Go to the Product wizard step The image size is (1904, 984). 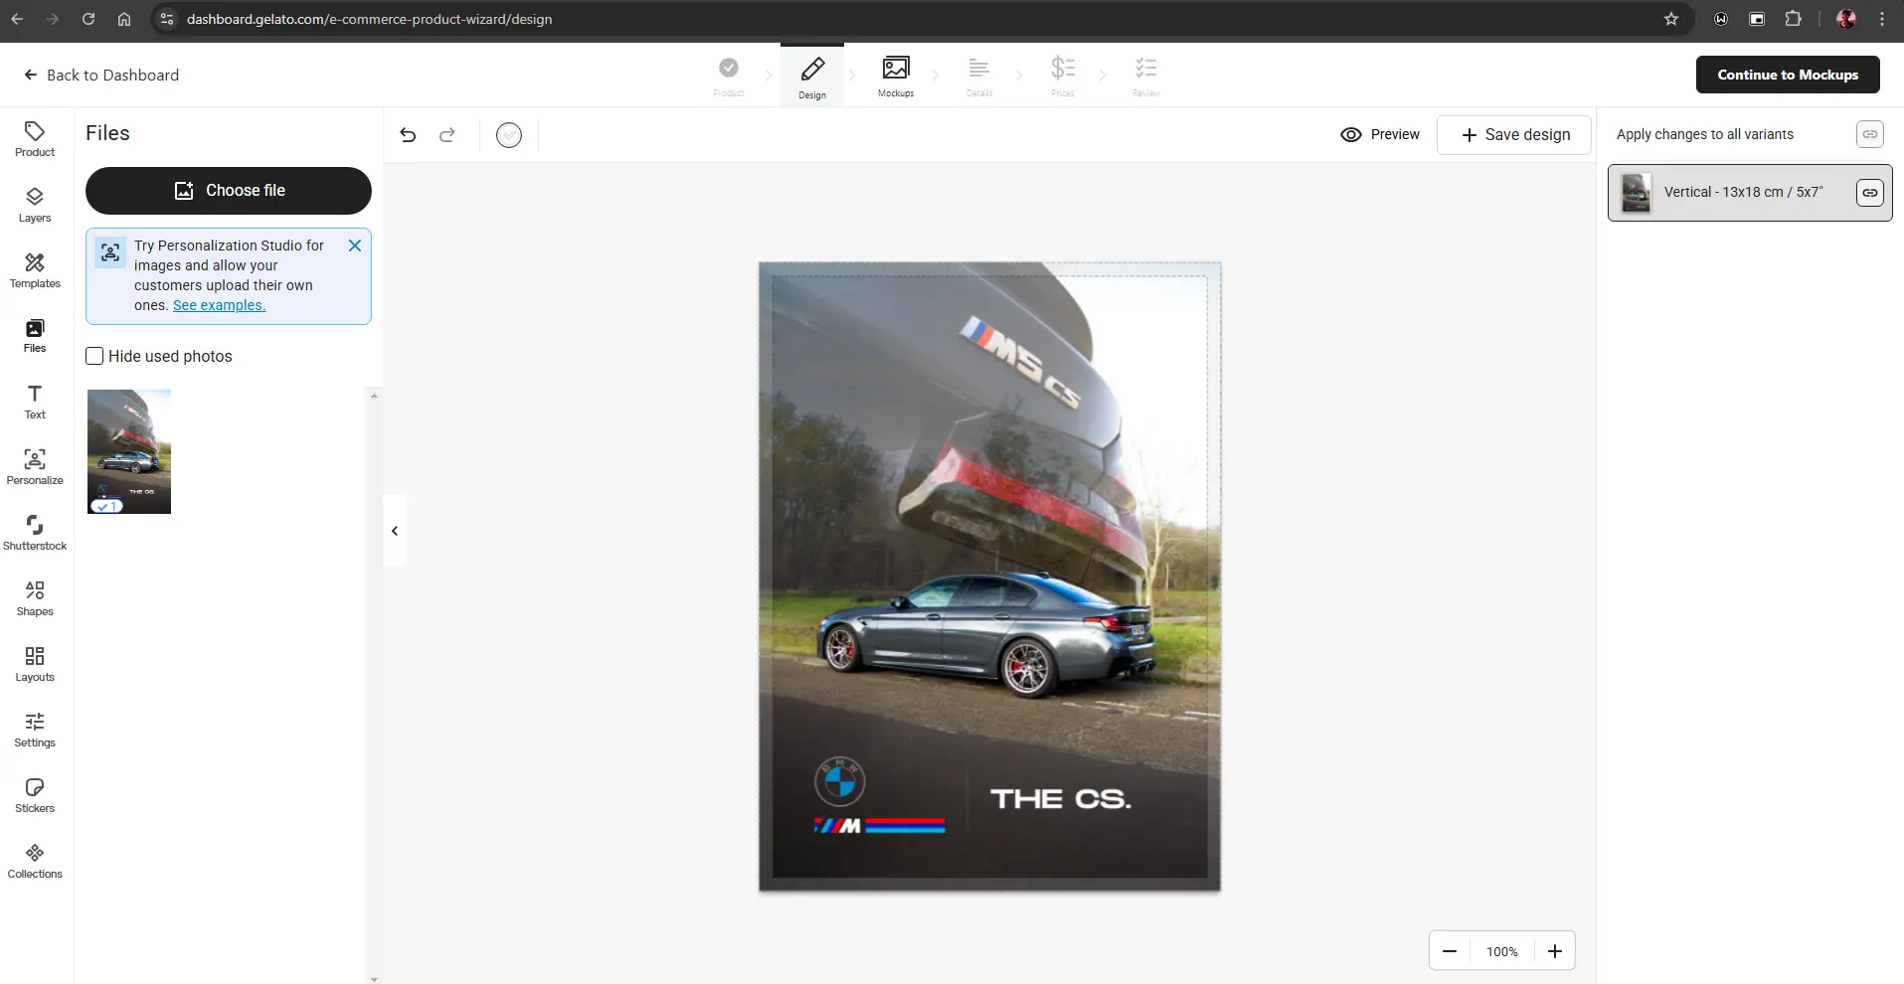pyautogui.click(x=728, y=76)
